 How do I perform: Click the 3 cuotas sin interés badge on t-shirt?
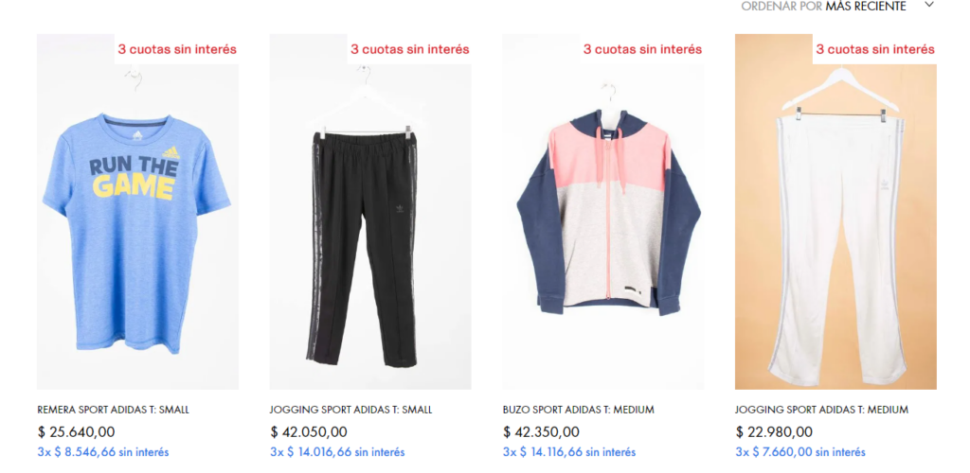[x=177, y=49]
